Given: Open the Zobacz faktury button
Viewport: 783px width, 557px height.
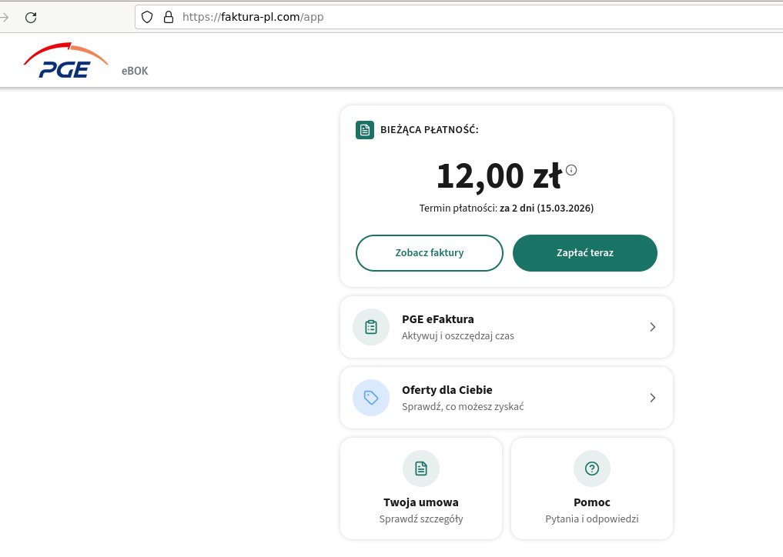Looking at the screenshot, I should 430,253.
